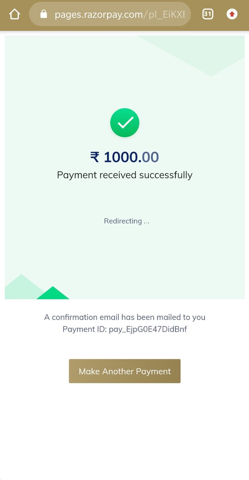Tap the rupee currency symbol
249x480 pixels.
(95, 157)
